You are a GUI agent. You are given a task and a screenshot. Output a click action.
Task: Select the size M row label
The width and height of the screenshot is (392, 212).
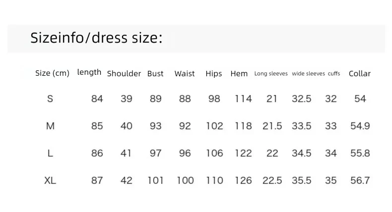pyautogui.click(x=50, y=126)
